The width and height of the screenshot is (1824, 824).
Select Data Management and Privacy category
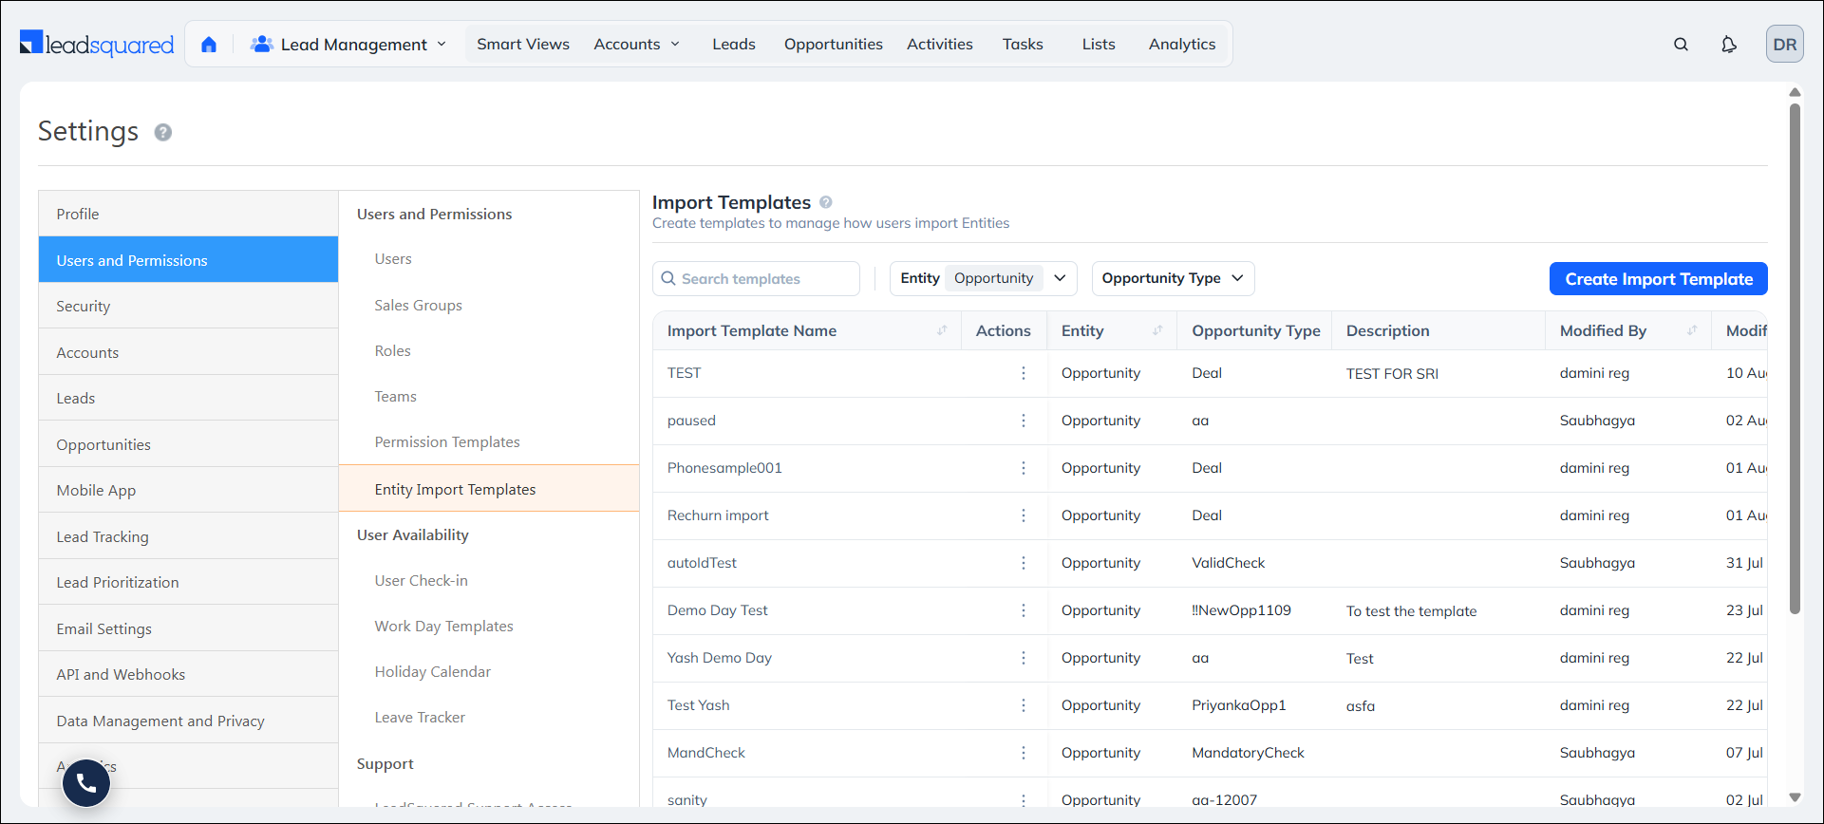(188, 721)
